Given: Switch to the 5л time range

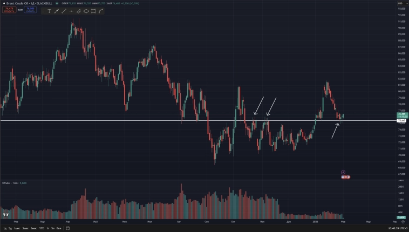Looking at the screenshot, I should tap(53, 228).
